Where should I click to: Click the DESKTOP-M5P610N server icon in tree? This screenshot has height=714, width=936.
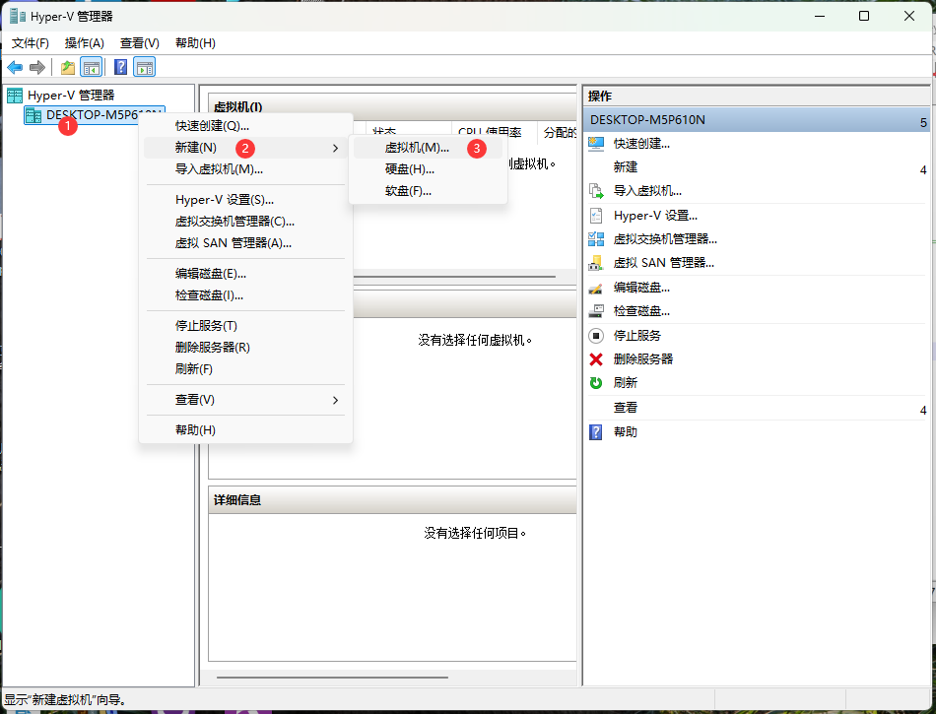point(33,115)
